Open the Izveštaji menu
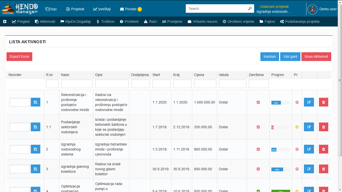This screenshot has width=342, height=192. tap(102, 9)
